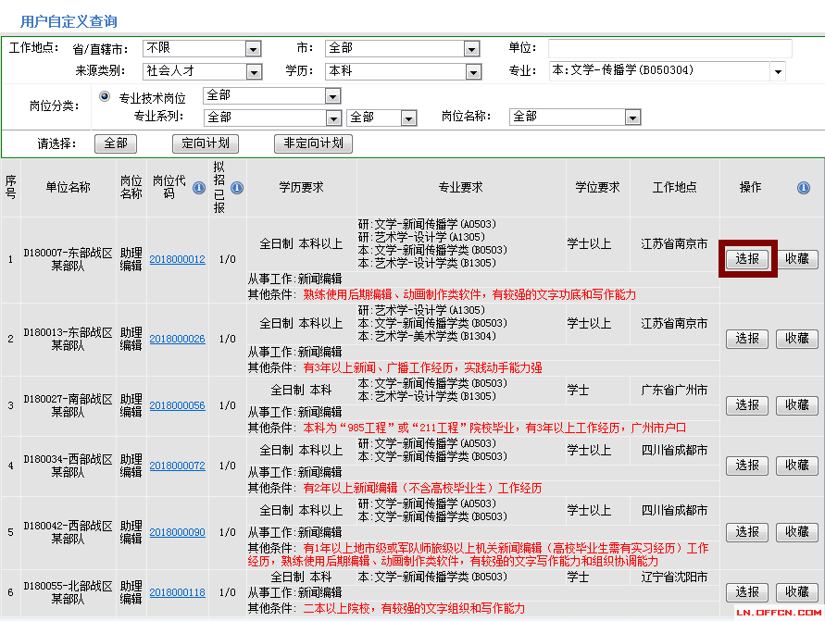Click unit name D180007-东部战区某部队
The height and width of the screenshot is (621, 825).
coord(68,260)
